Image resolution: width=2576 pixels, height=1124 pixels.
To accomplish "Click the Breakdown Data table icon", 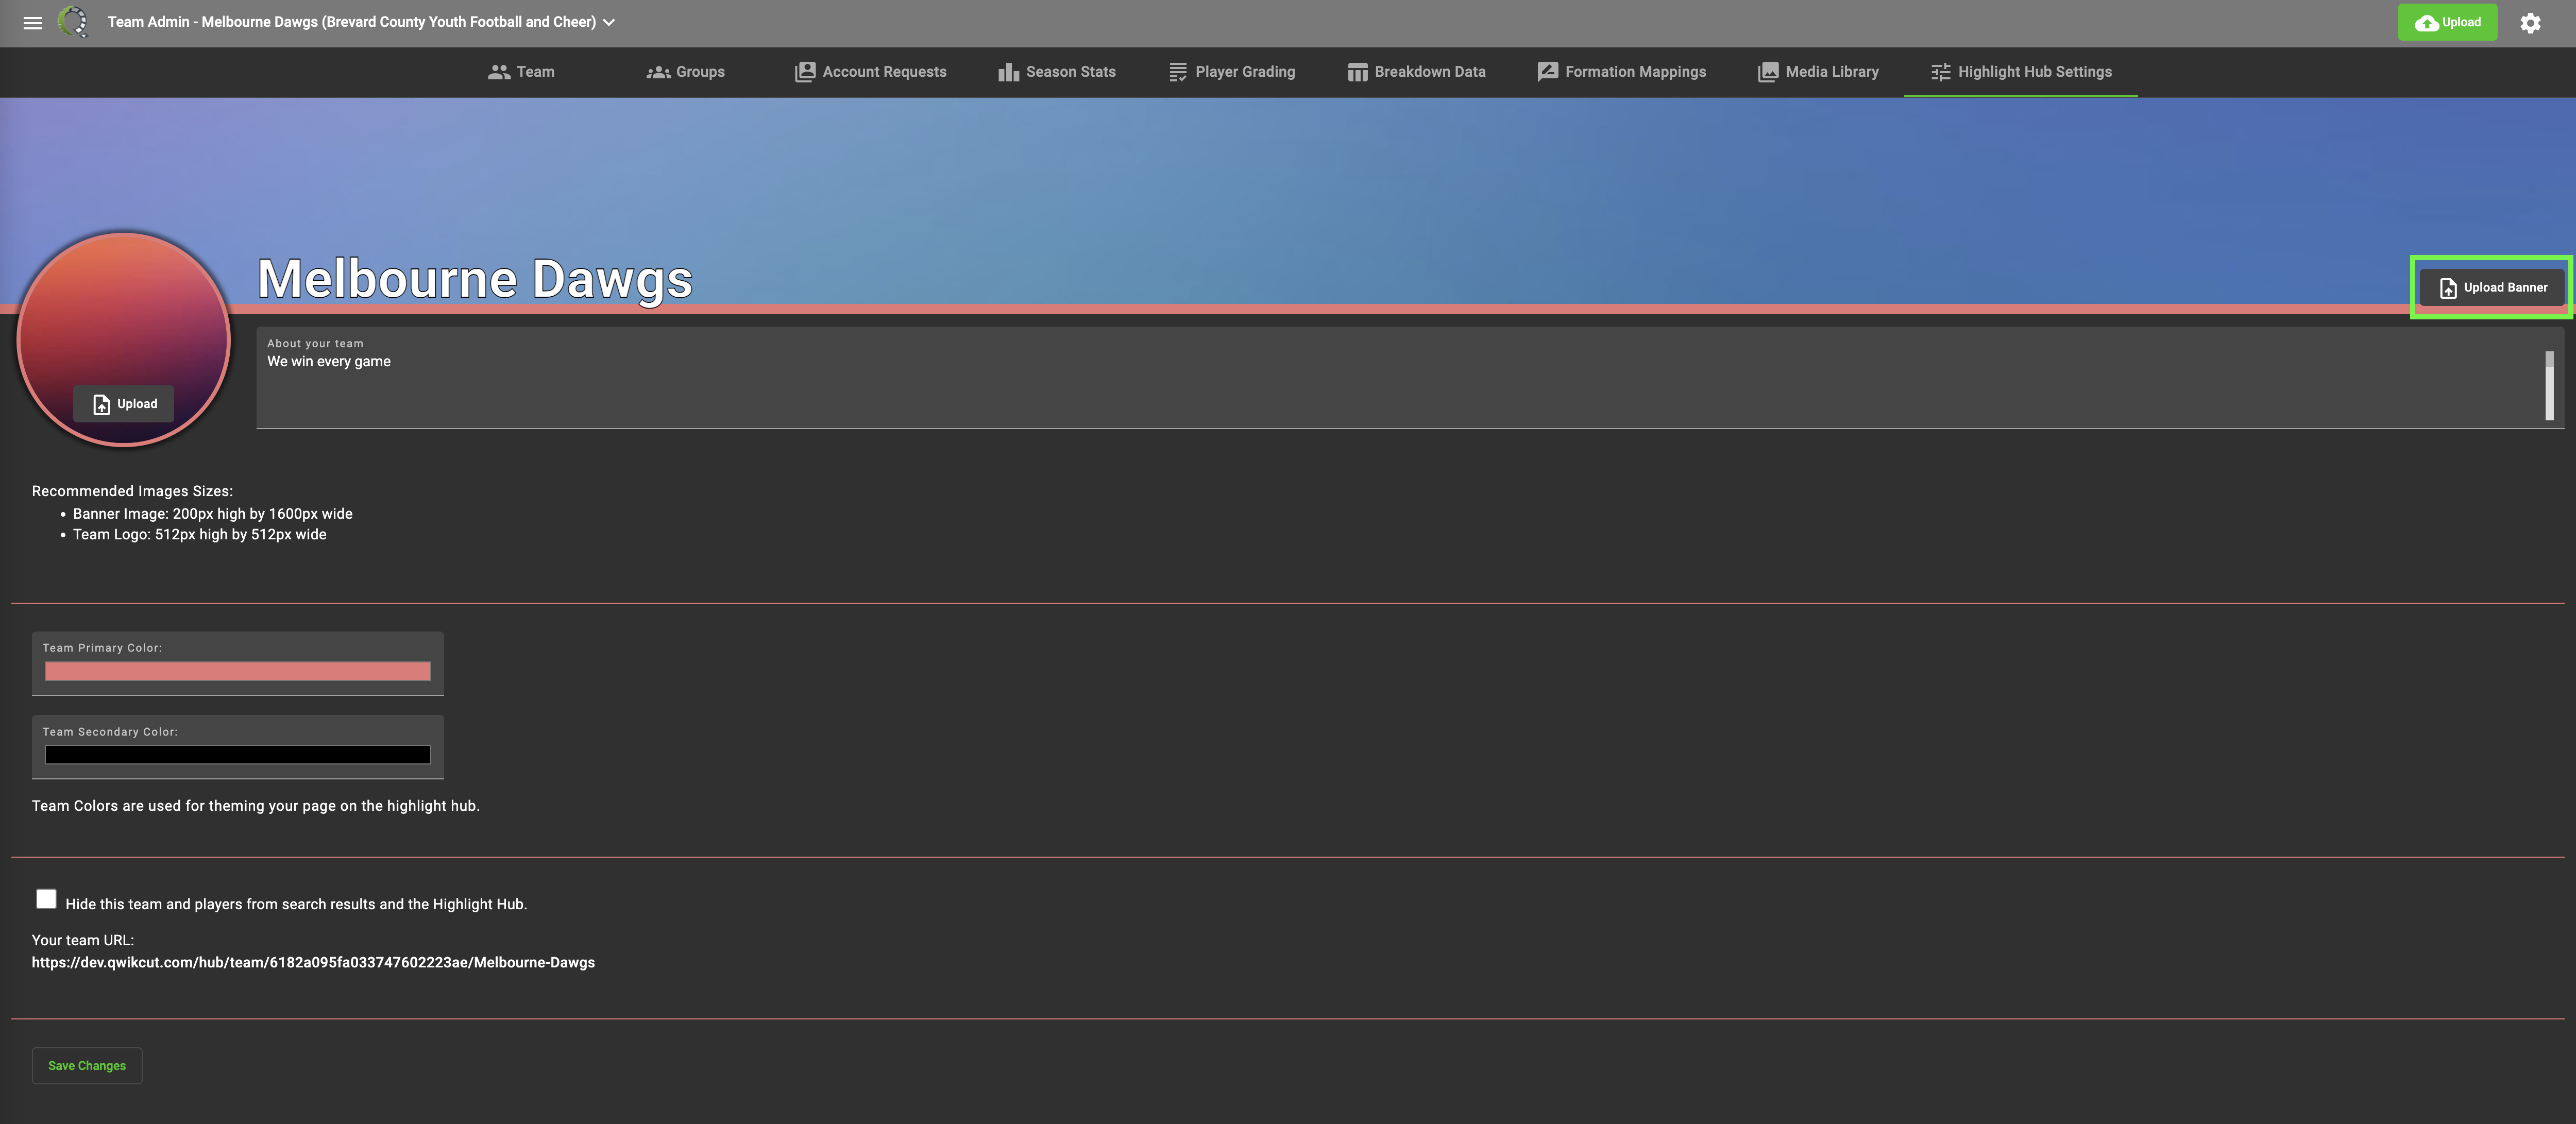I will pyautogui.click(x=1357, y=72).
